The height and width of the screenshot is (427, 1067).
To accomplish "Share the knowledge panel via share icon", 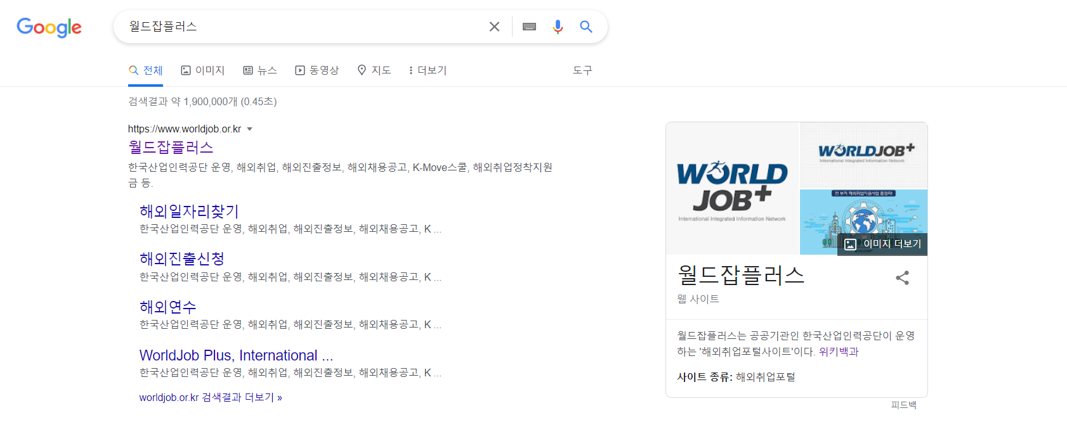I will [902, 277].
